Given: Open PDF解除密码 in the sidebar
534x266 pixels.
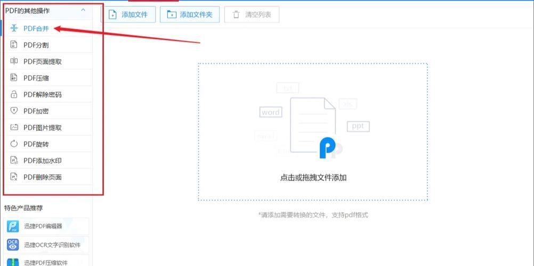Looking at the screenshot, I should pos(47,94).
